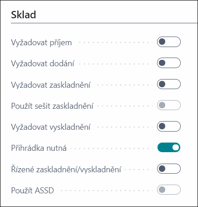
Task: Select the Použít sešit zaskladnění label
Action: pos(52,106)
